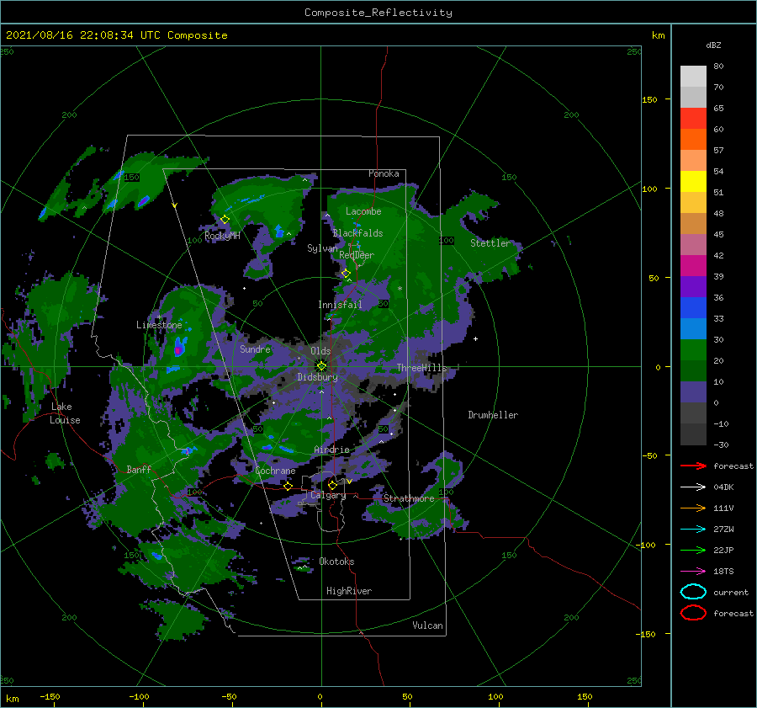Screen dimensions: 757x708
Task: Click the dBZ legend heading
Action: click(x=713, y=45)
